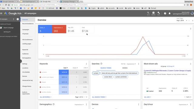Open the Clicks metric dropdown
194x109 pixels.
tap(42, 28)
